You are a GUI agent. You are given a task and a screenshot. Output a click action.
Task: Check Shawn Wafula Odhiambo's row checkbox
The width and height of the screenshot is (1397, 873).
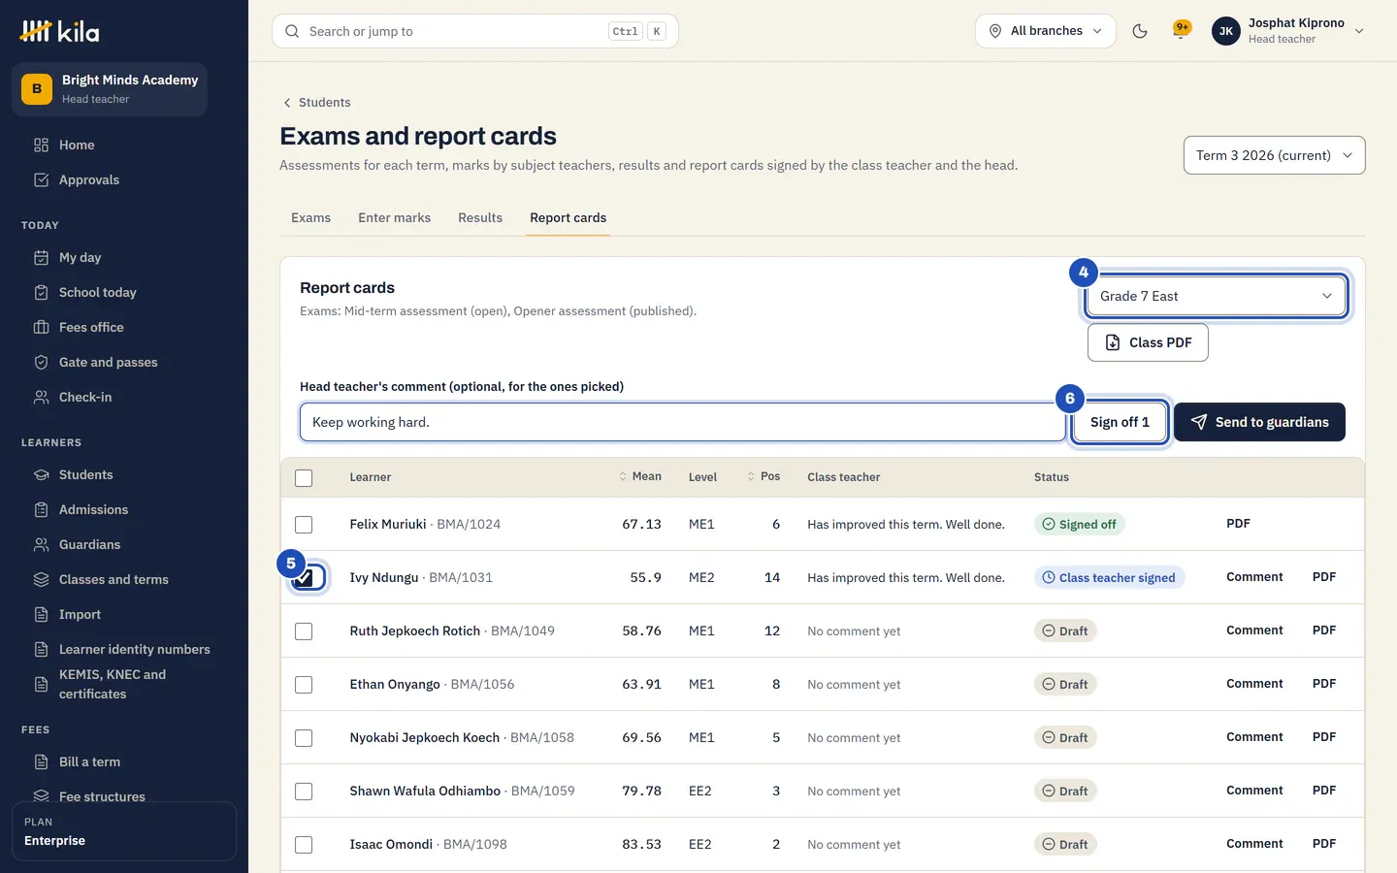(304, 792)
